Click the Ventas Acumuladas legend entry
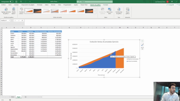This screenshot has width=180, height=101. click(x=132, y=61)
